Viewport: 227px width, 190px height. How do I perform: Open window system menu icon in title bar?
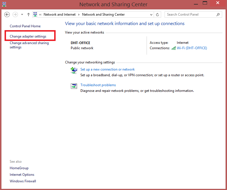point(4,4)
